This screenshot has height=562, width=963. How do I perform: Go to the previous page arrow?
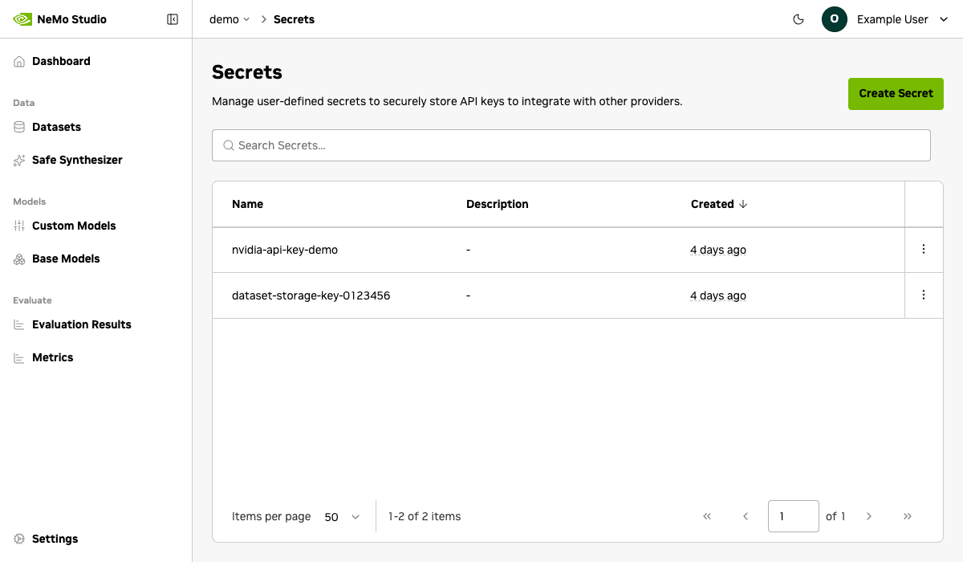tap(746, 516)
